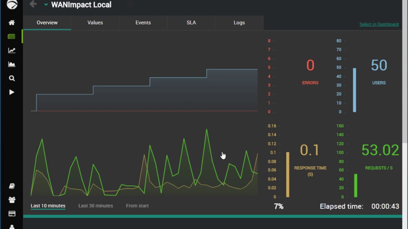This screenshot has height=229, width=408.
Task: Open the area chart icon in sidebar
Action: 12,65
